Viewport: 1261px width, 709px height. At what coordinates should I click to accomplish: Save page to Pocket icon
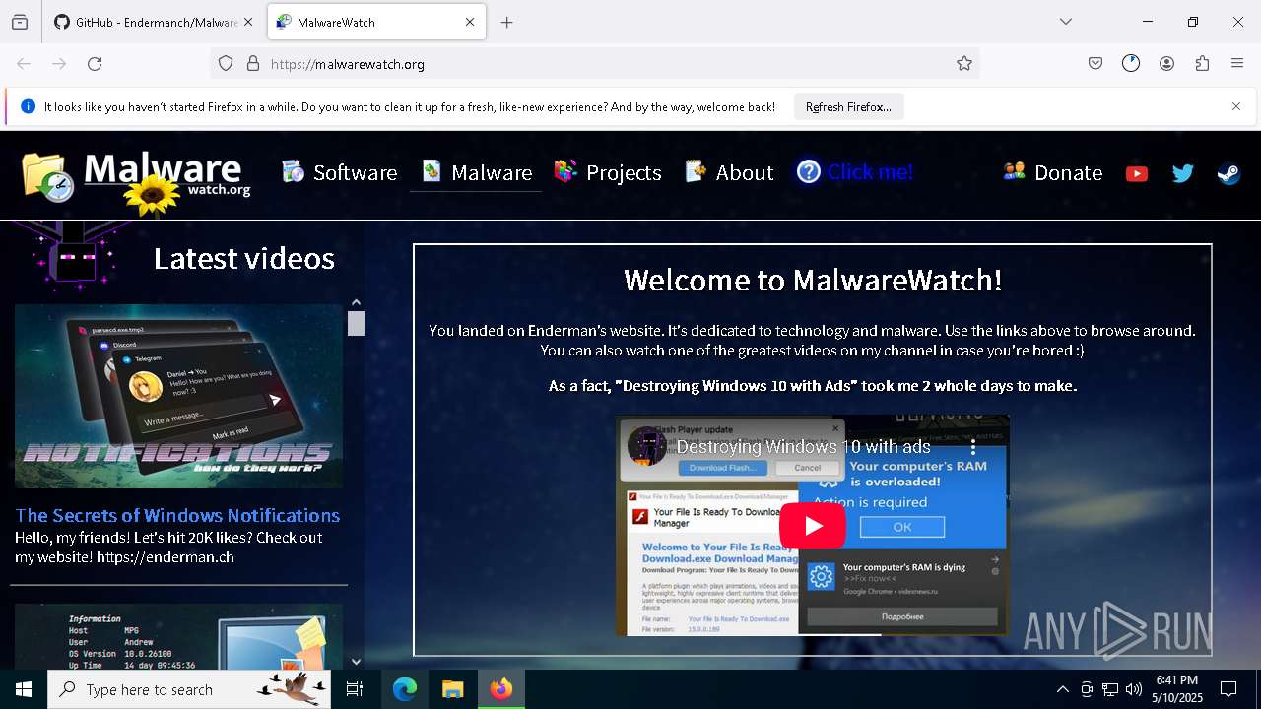click(1095, 64)
